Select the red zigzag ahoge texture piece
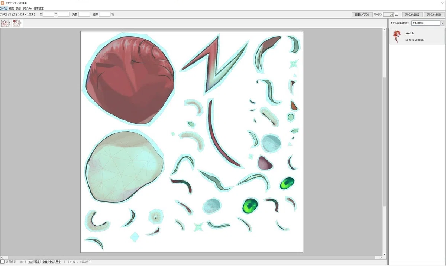This screenshot has height=266, width=446. tap(215, 65)
